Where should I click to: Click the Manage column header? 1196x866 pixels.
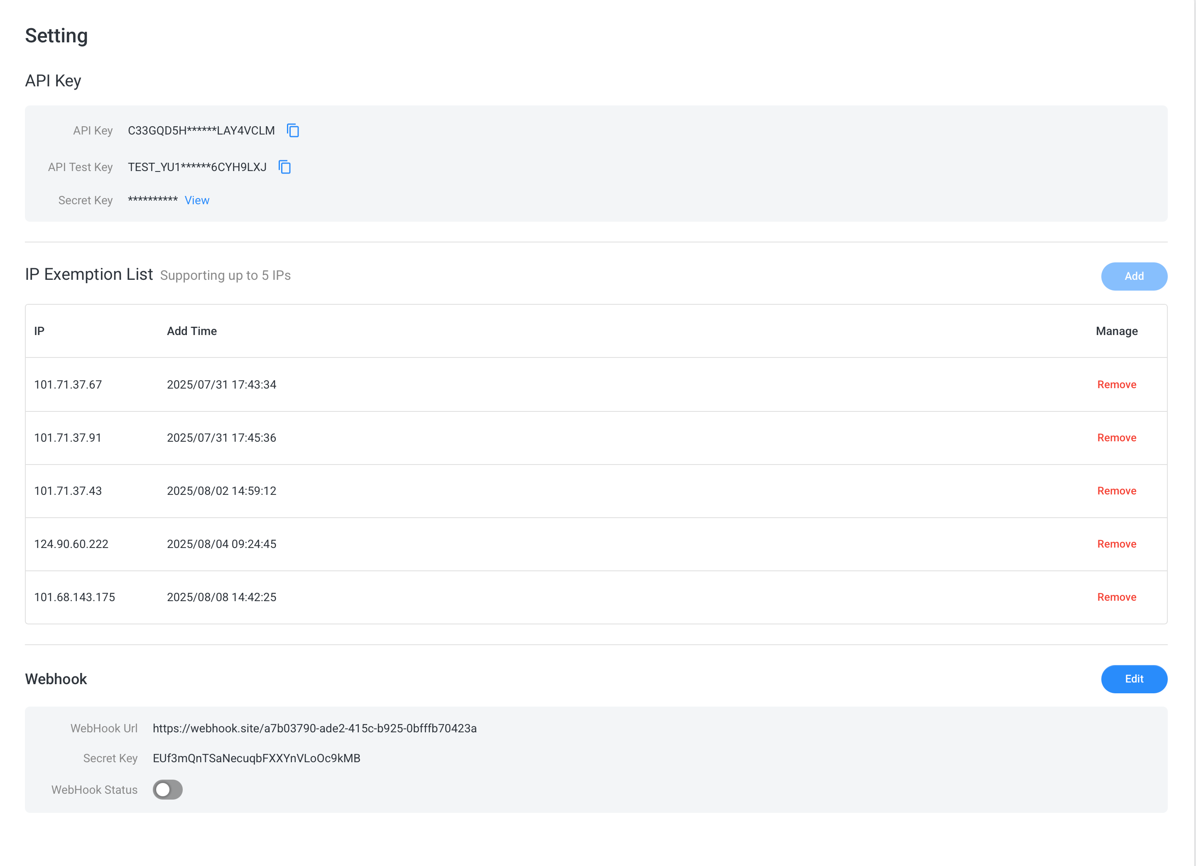pyautogui.click(x=1116, y=331)
